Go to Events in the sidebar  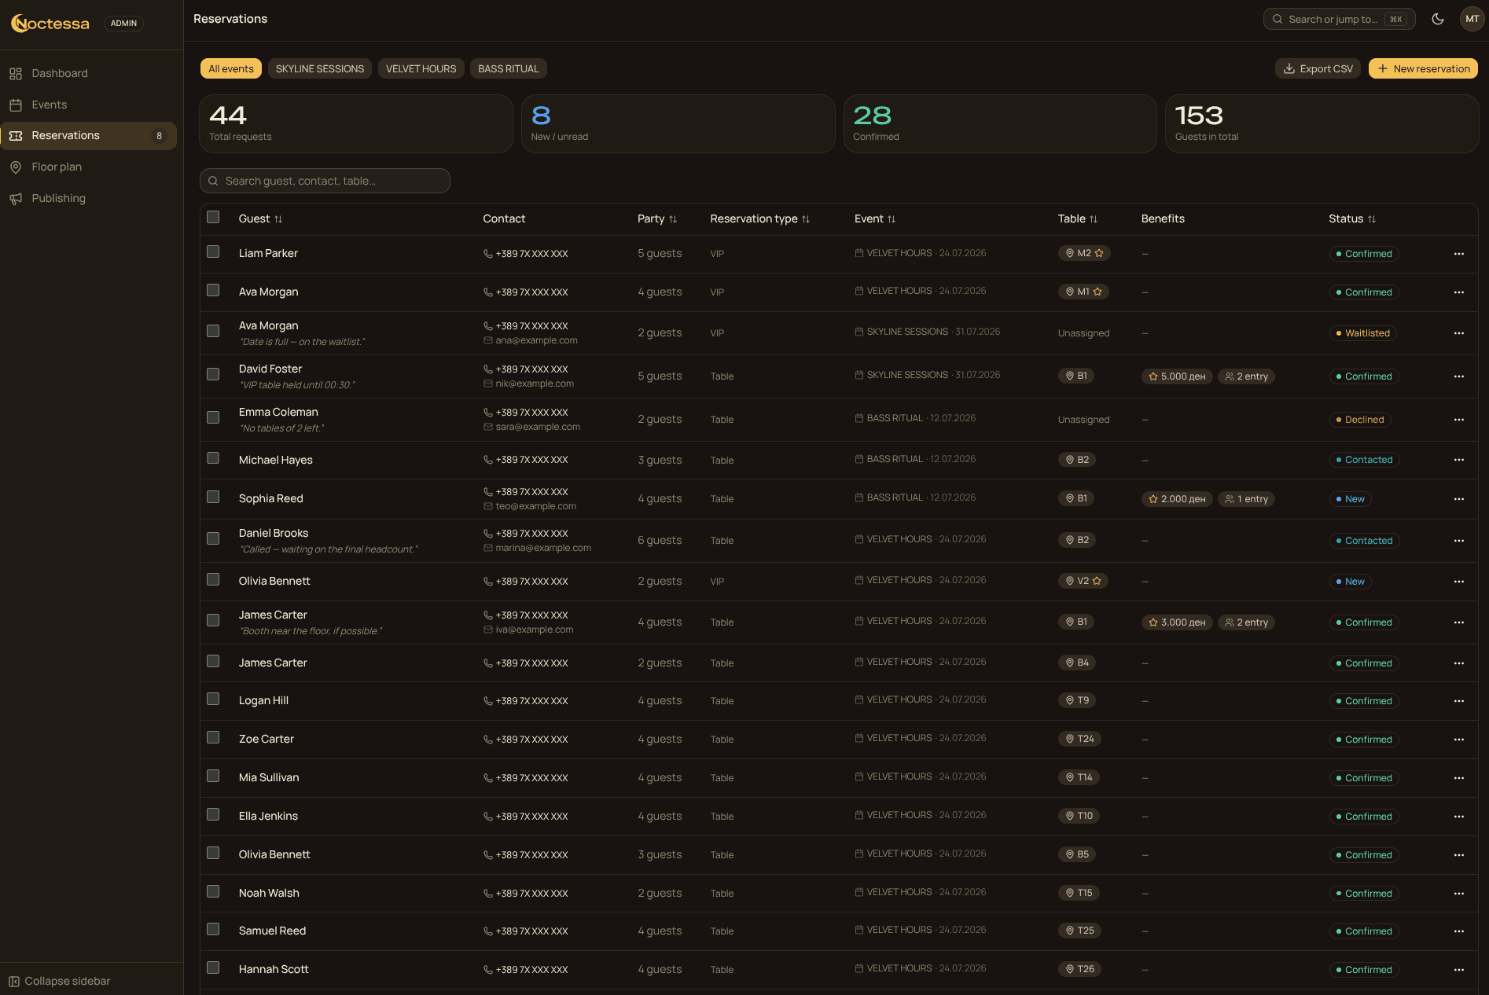coord(88,105)
